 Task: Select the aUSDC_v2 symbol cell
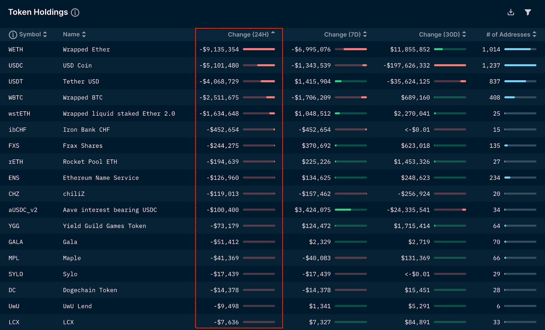point(23,210)
